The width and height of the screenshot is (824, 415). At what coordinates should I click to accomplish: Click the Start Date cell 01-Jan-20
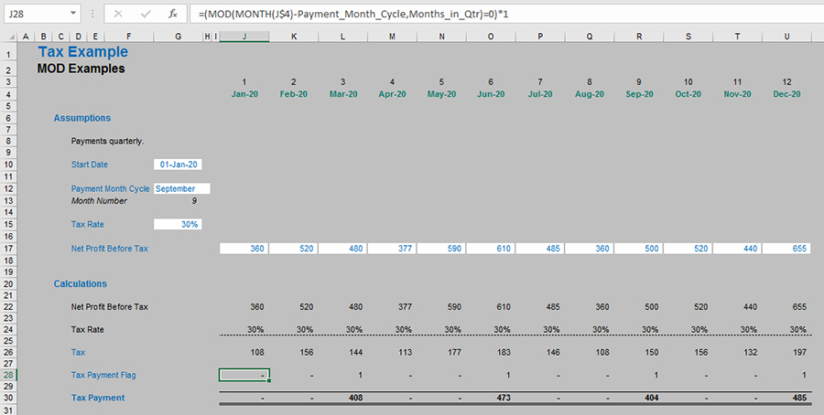click(x=179, y=165)
